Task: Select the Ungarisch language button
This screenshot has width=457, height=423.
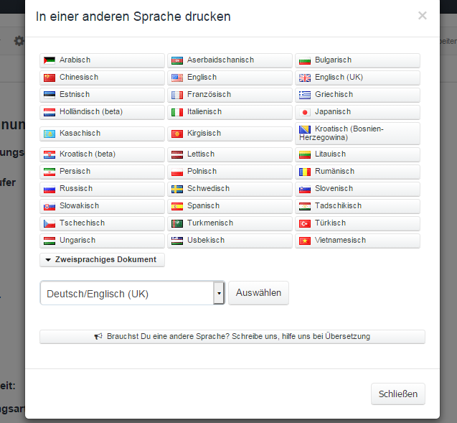Action: point(102,241)
